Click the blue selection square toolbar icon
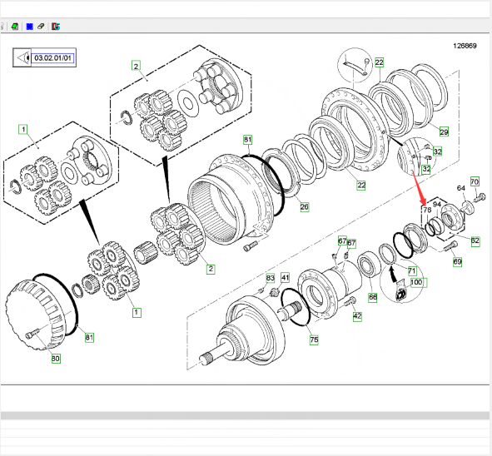 pyautogui.click(x=29, y=27)
